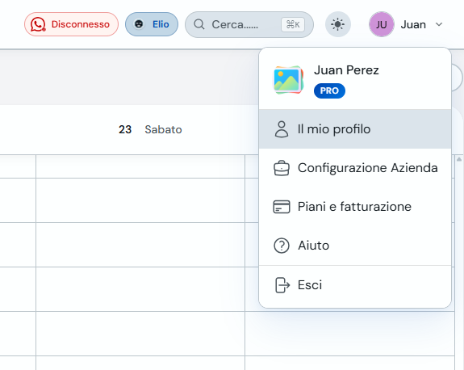Click the magnifier search icon
The image size is (464, 370).
click(x=199, y=24)
